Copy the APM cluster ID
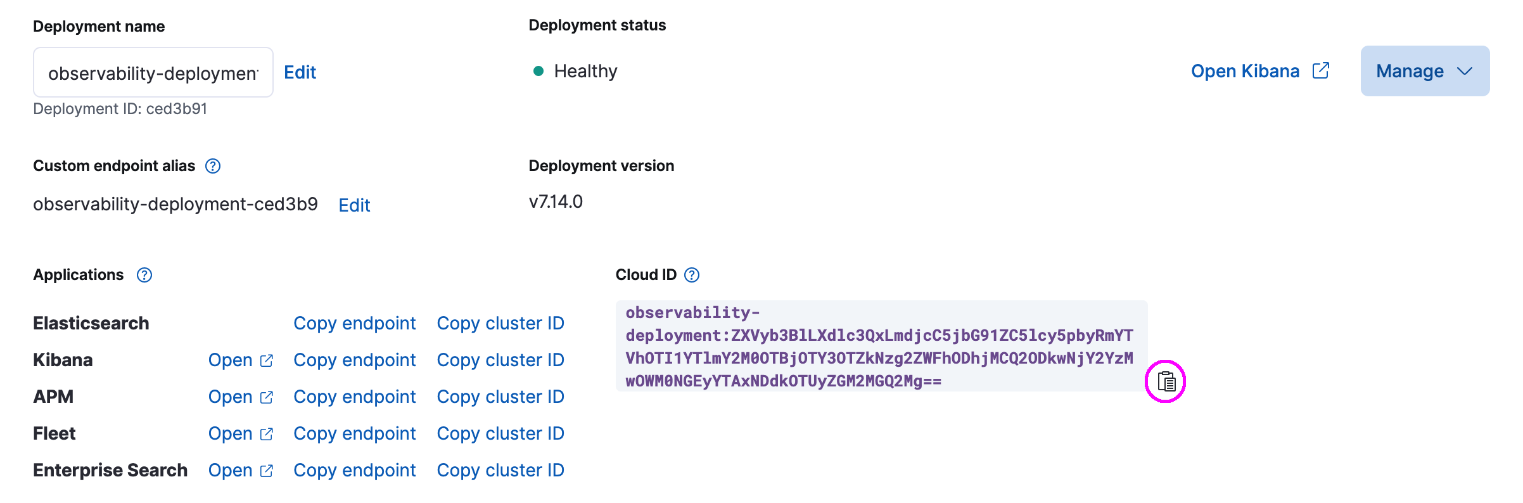The width and height of the screenshot is (1523, 503). (500, 397)
